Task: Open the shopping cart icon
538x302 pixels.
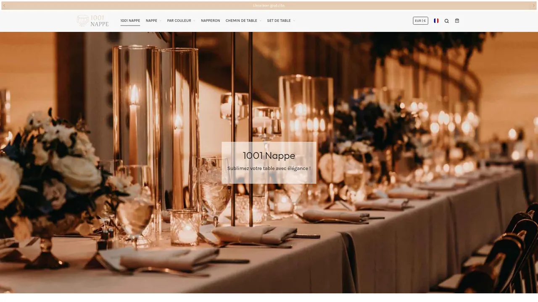Action: tap(457, 21)
